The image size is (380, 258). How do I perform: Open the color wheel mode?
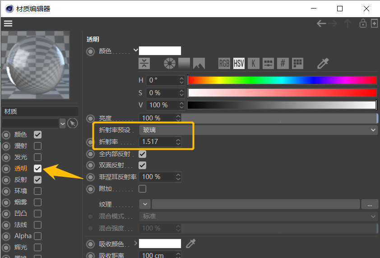point(170,64)
